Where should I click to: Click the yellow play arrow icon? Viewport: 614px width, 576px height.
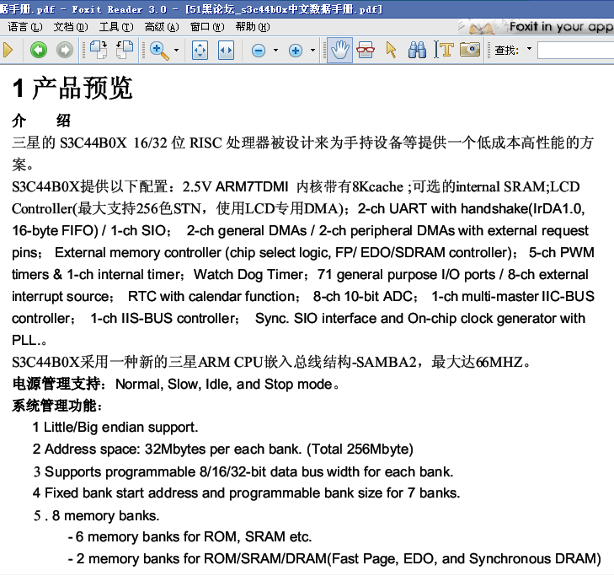pos(8,51)
